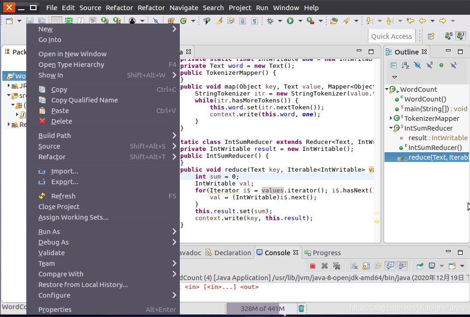The image size is (470, 317).
Task: Click the Run External Tools icon
Action: (311, 21)
